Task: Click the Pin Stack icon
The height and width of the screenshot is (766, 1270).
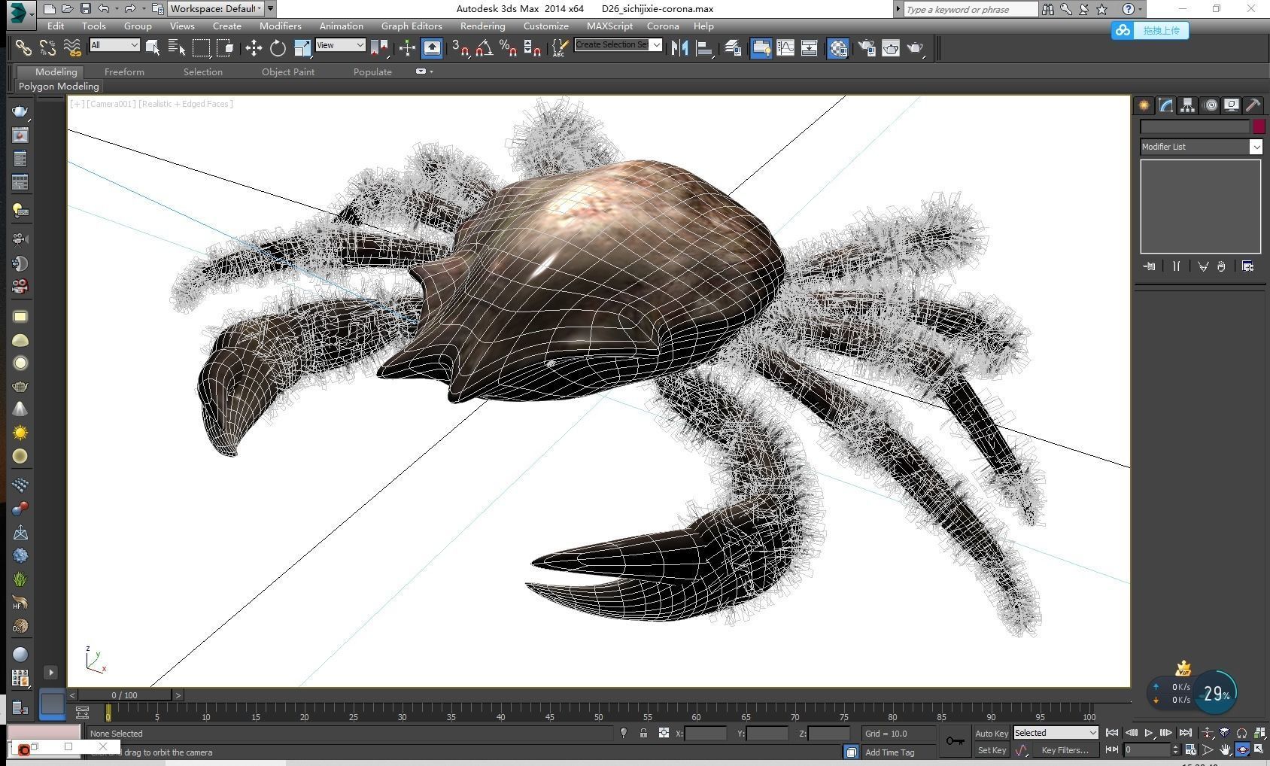Action: click(1149, 266)
